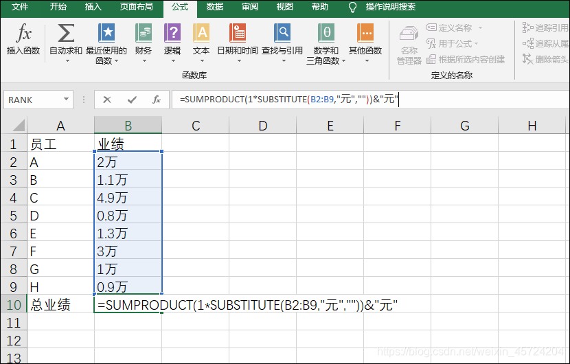570x364 pixels.
Task: Expand the 财务 dropdown arrow
Action: pos(144,60)
